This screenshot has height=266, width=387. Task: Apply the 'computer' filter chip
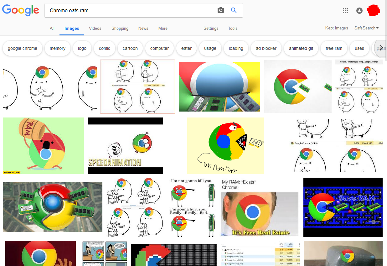(159, 48)
